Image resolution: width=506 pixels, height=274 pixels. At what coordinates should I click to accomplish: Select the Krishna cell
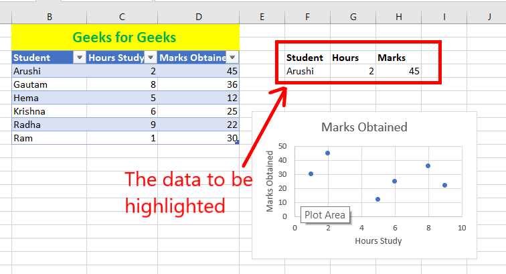click(x=49, y=111)
